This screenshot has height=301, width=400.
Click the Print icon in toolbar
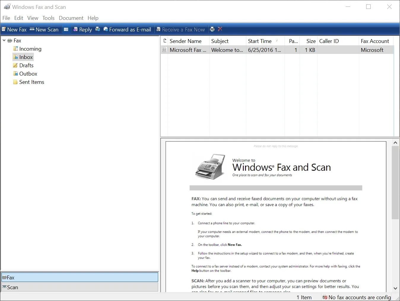click(212, 29)
